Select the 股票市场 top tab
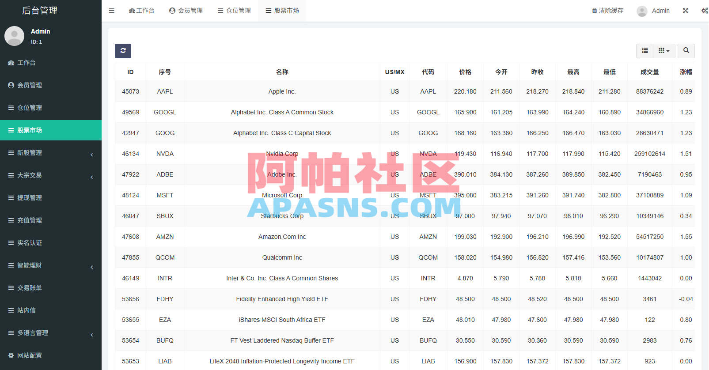The width and height of the screenshot is (709, 370). [282, 11]
